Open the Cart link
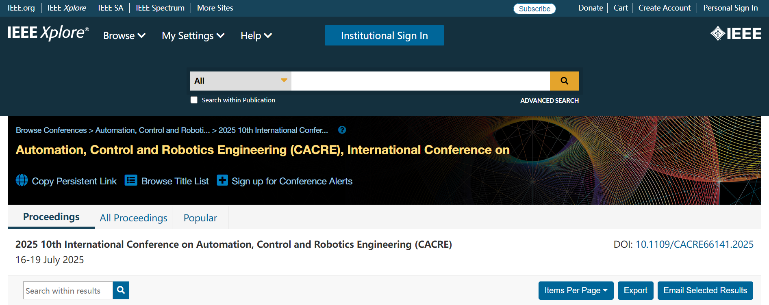This screenshot has height=305, width=769. tap(621, 8)
